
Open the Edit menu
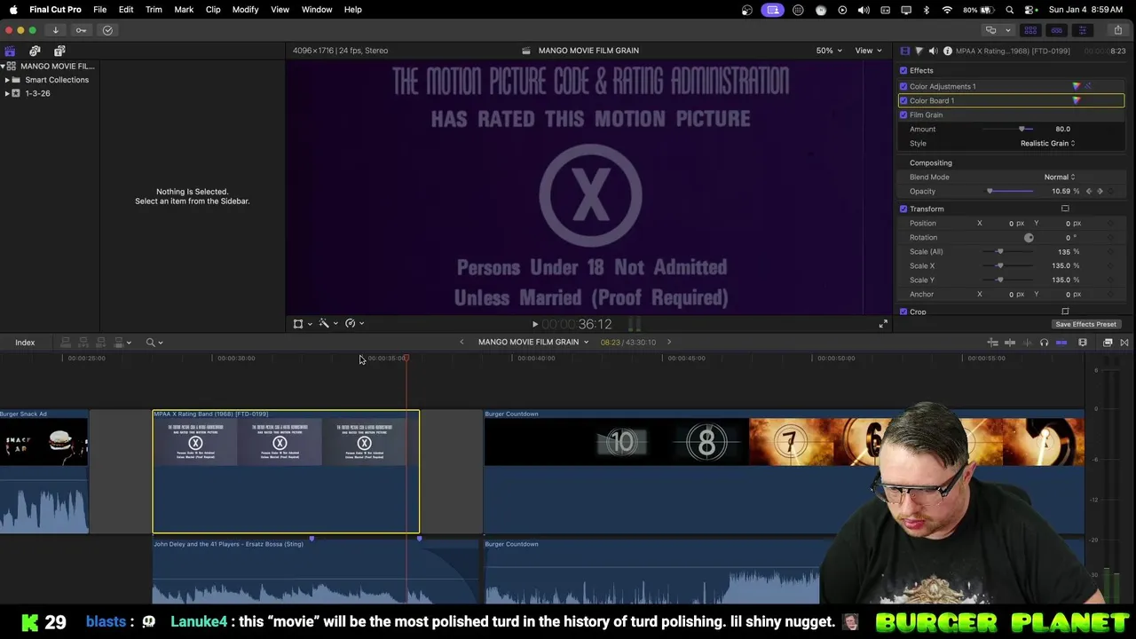(x=126, y=9)
